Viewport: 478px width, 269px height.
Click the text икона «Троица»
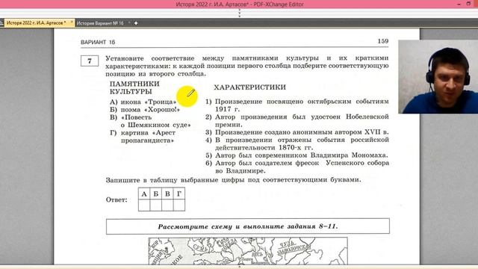click(x=149, y=102)
